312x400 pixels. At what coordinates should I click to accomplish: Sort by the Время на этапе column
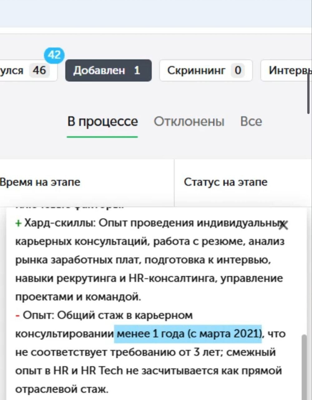click(40, 182)
